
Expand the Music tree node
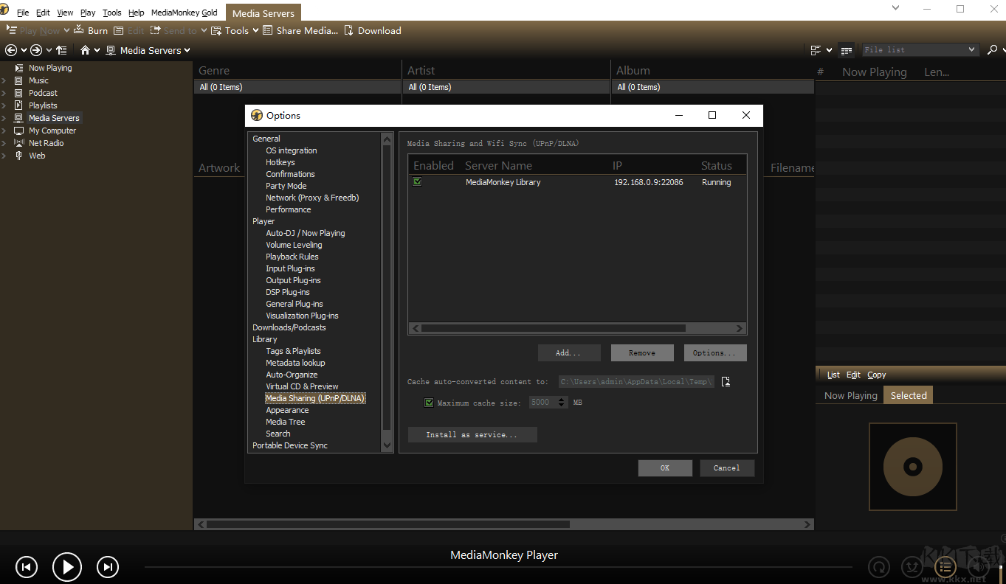[x=4, y=80]
